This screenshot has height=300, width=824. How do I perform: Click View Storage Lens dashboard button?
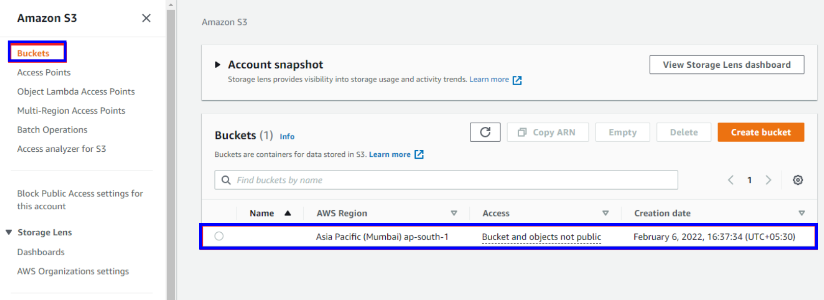pyautogui.click(x=727, y=65)
